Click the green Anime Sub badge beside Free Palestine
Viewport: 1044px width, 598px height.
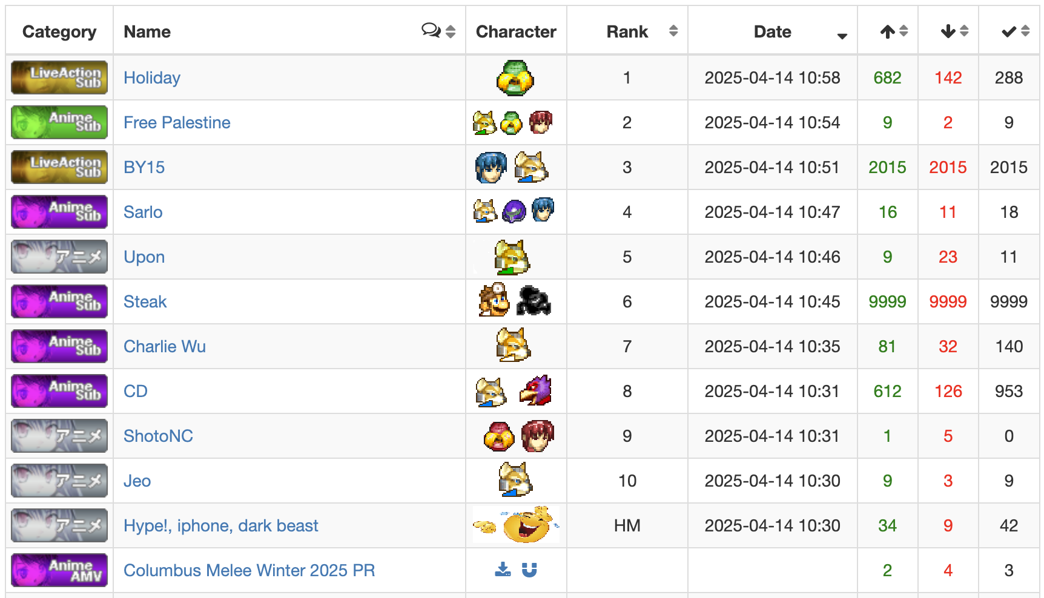click(x=59, y=122)
